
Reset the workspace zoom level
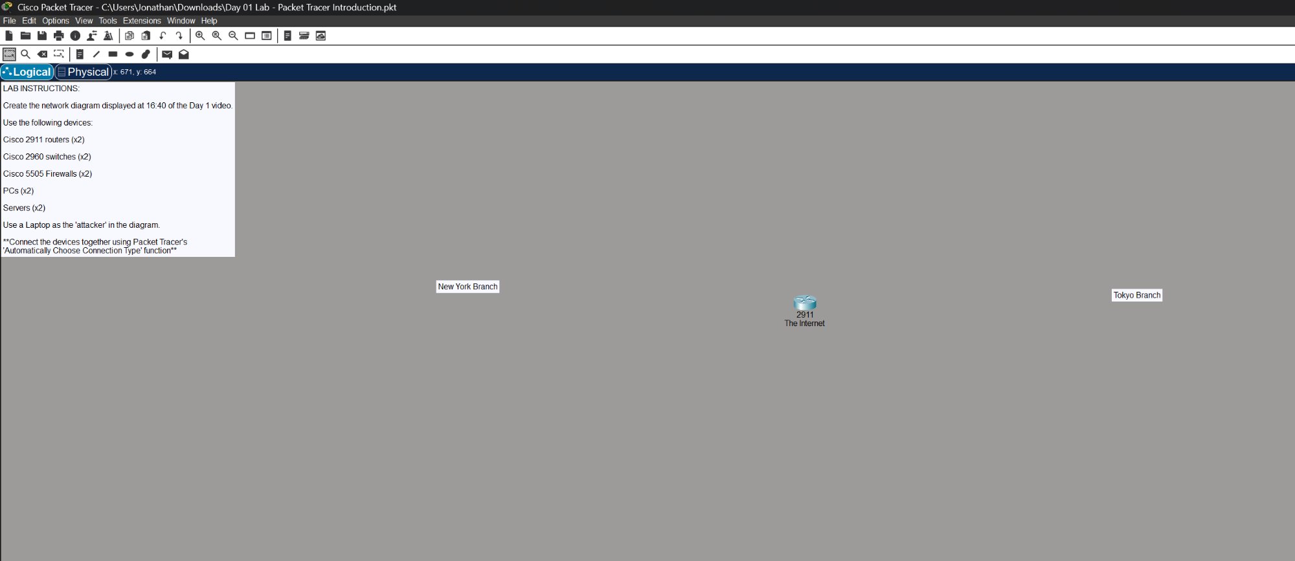pos(217,36)
